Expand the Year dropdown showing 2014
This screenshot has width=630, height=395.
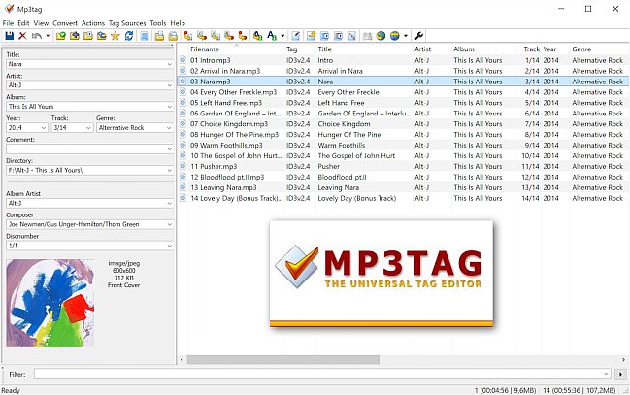pos(44,128)
